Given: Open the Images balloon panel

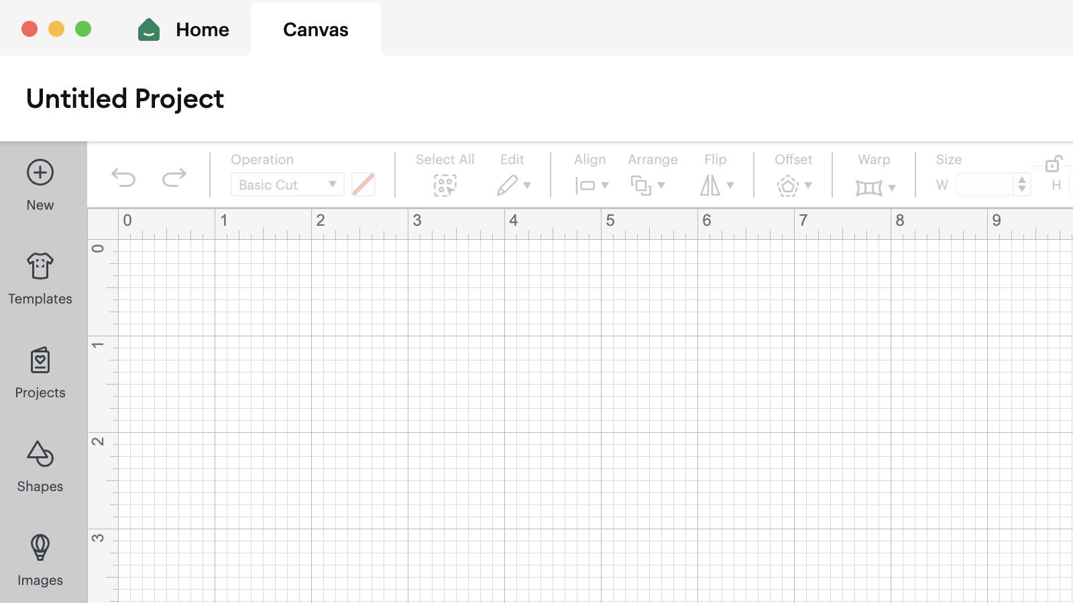Looking at the screenshot, I should (x=40, y=547).
